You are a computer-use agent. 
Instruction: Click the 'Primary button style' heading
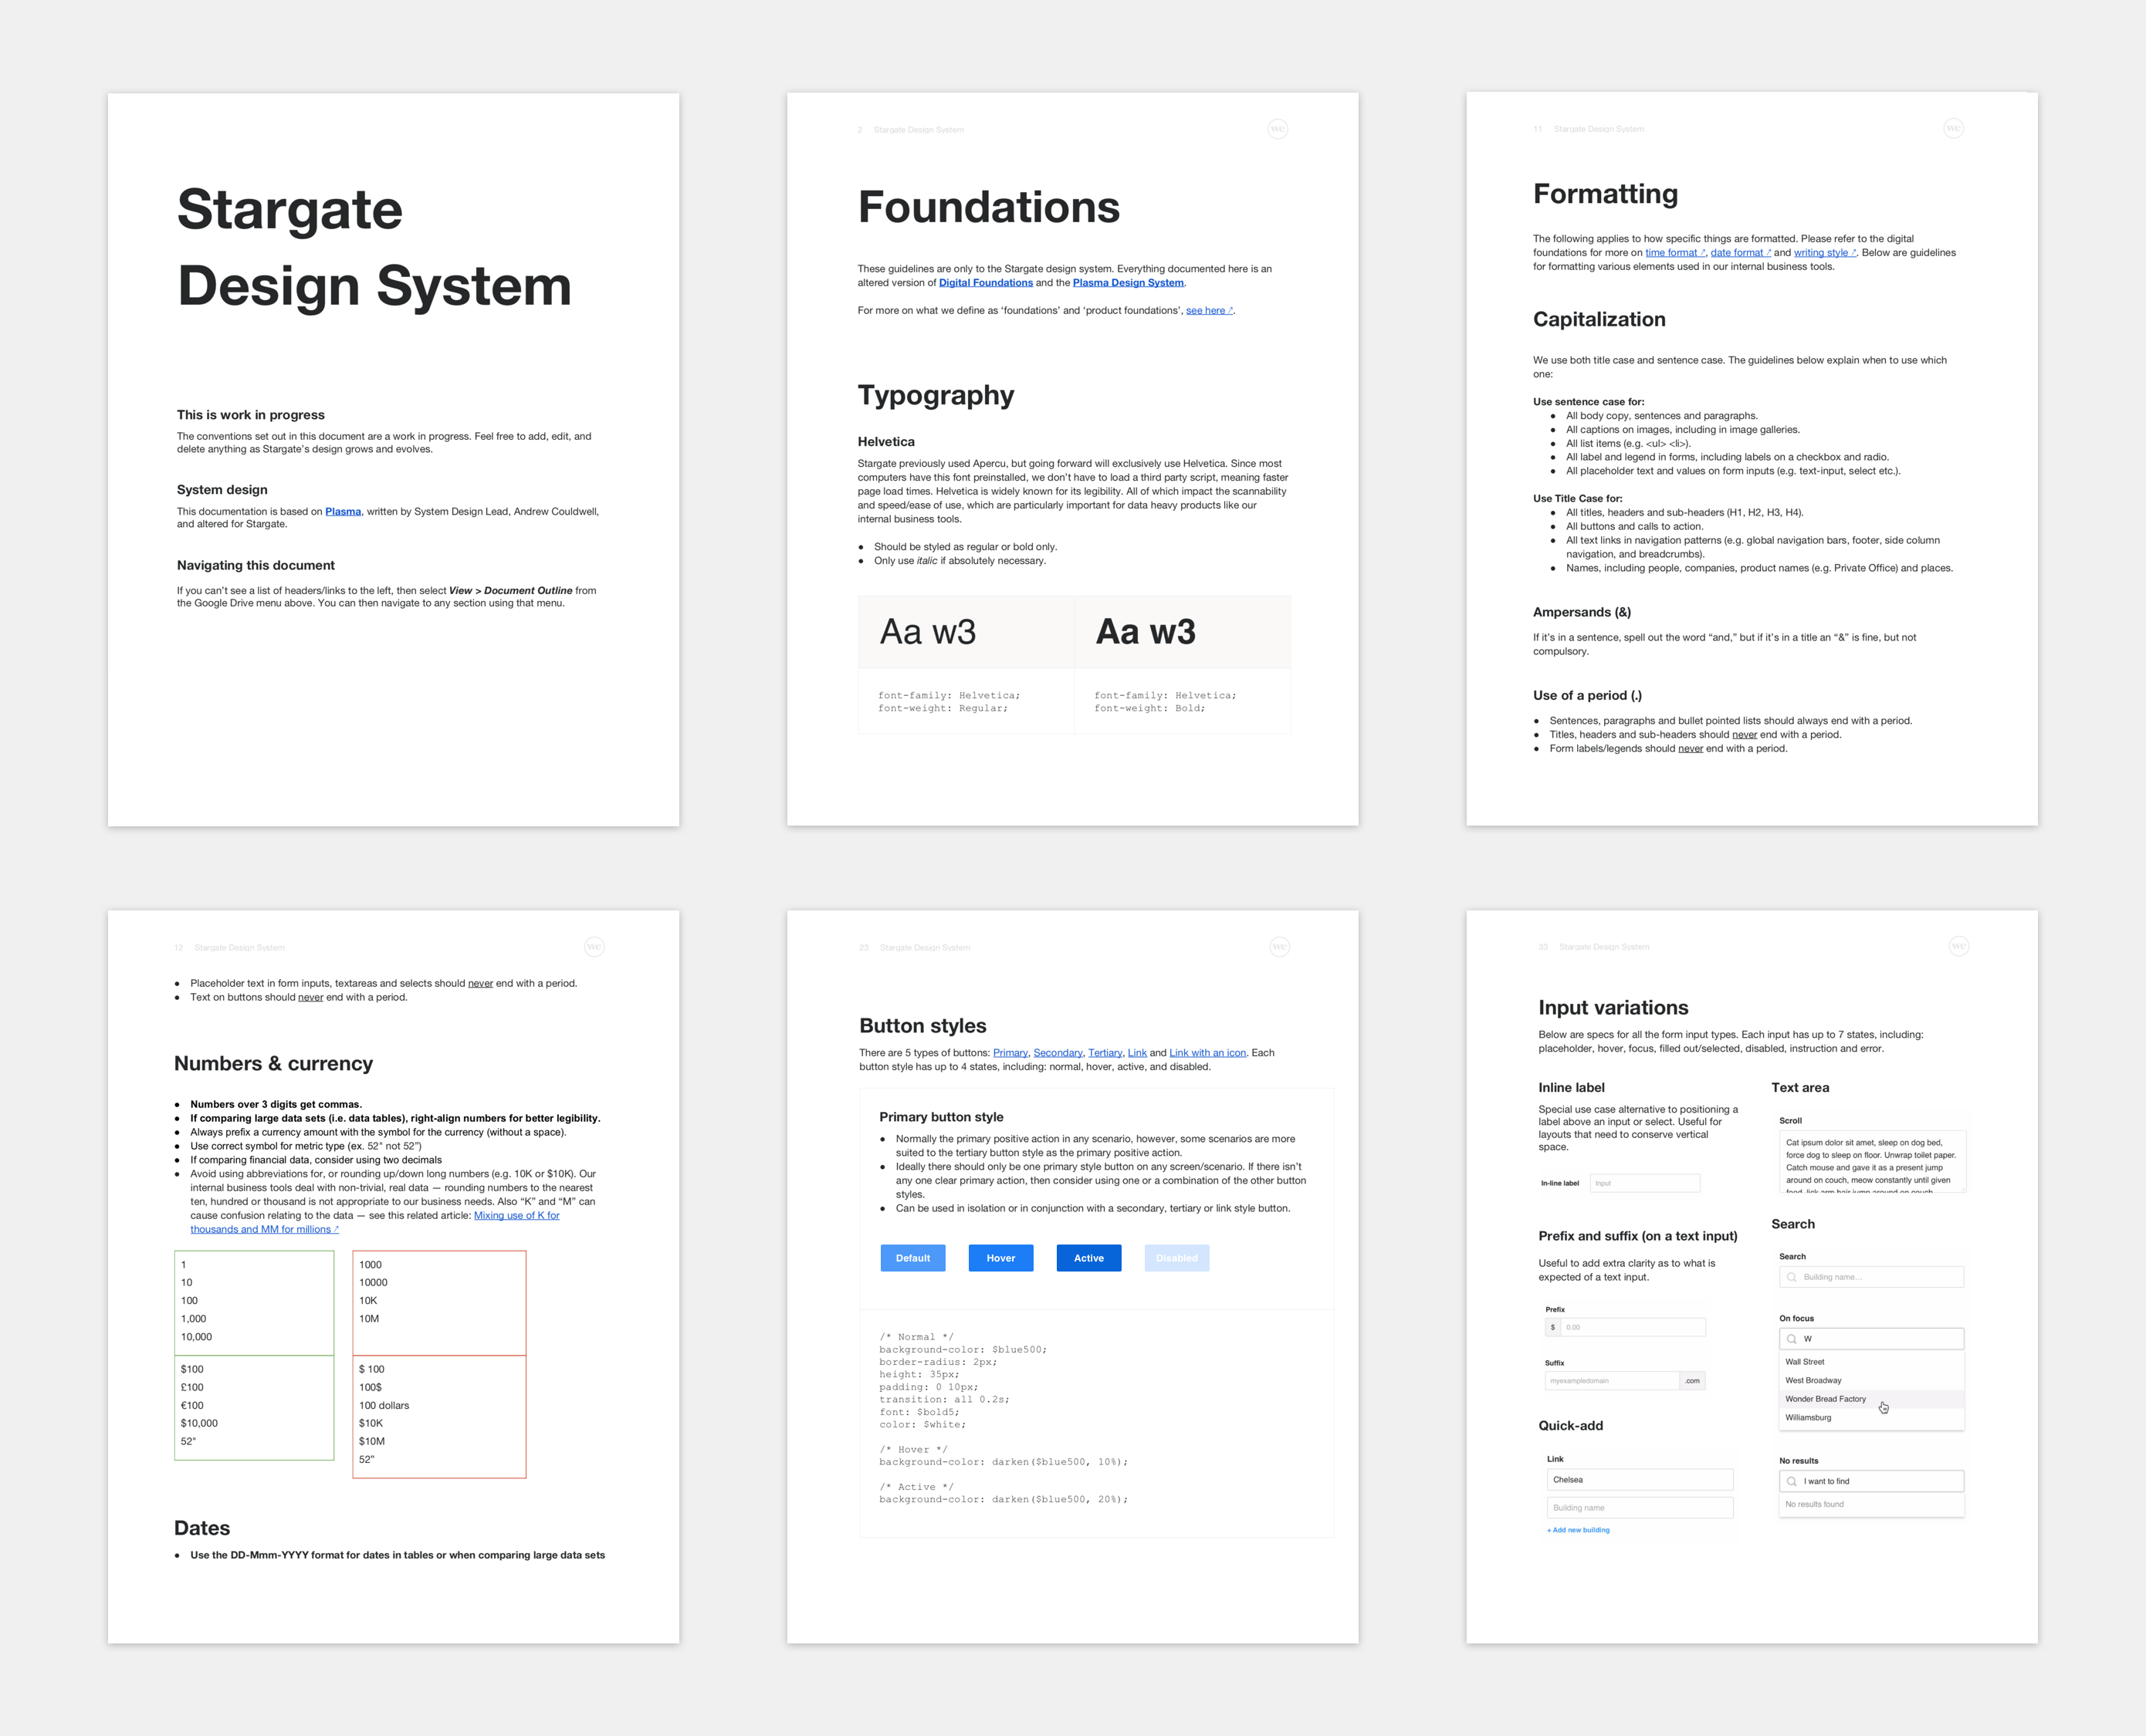point(942,1117)
